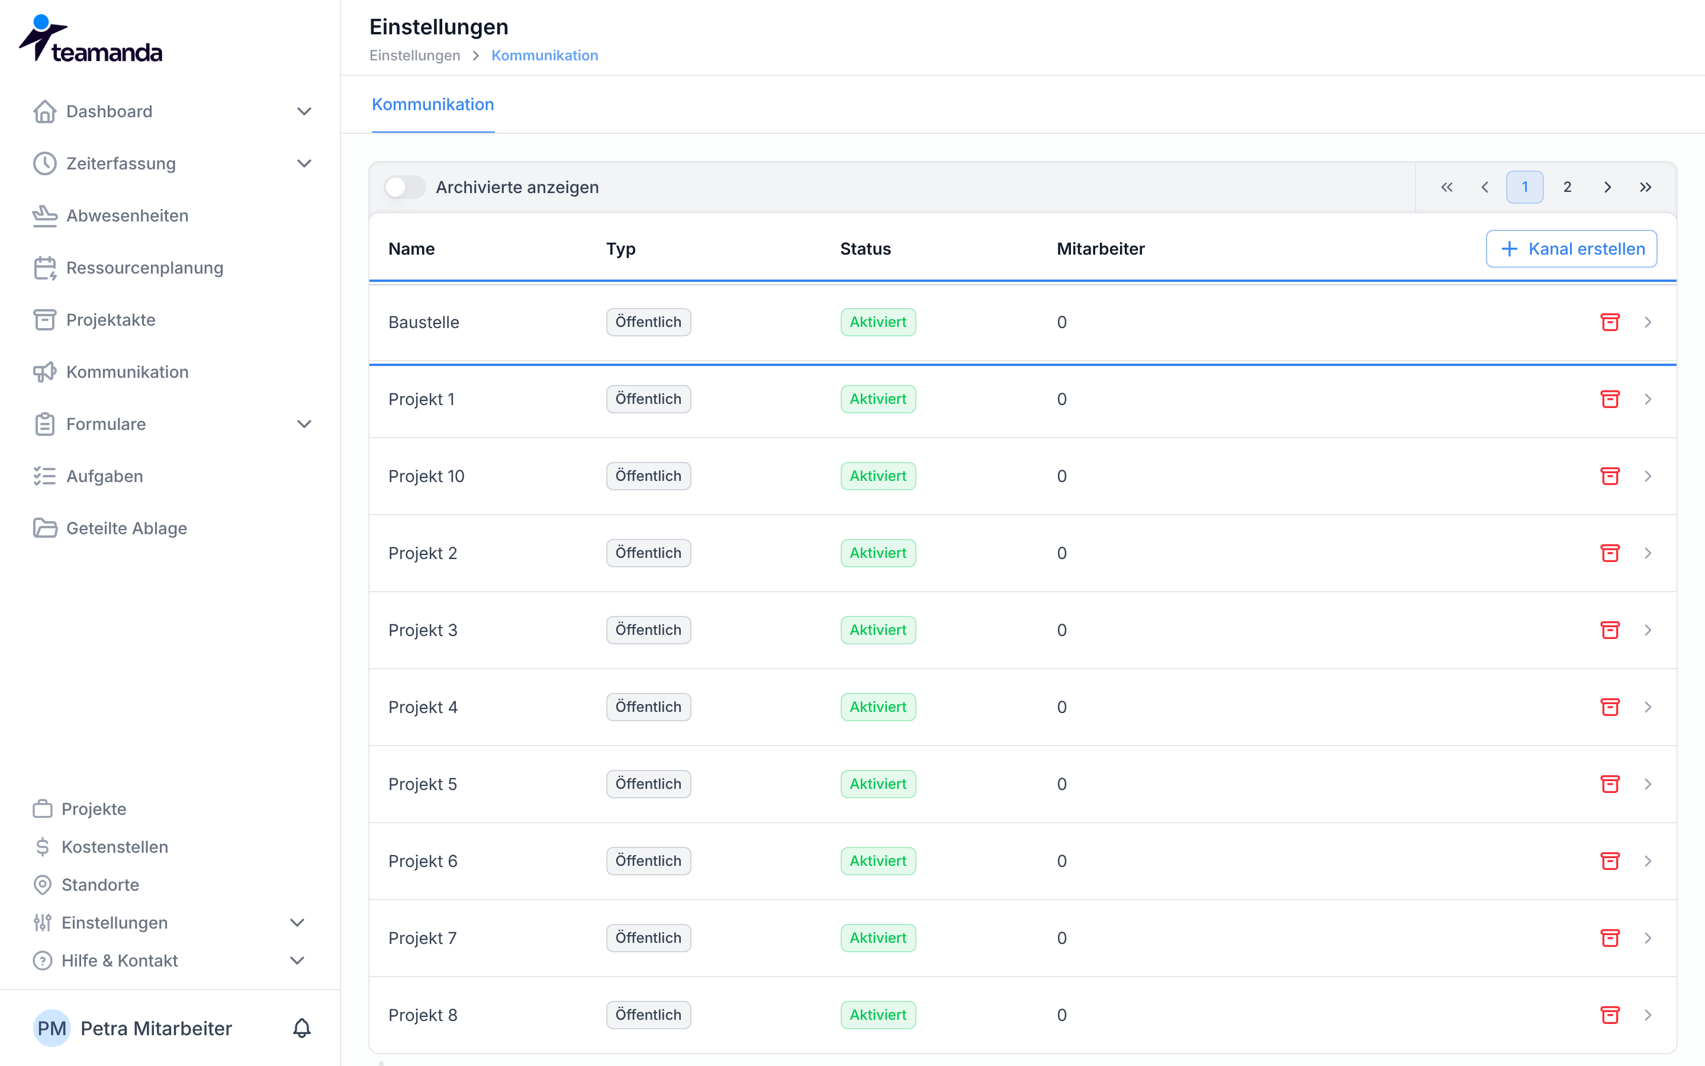Viewport: 1705px width, 1066px height.
Task: Go to next page arrow
Action: point(1607,187)
